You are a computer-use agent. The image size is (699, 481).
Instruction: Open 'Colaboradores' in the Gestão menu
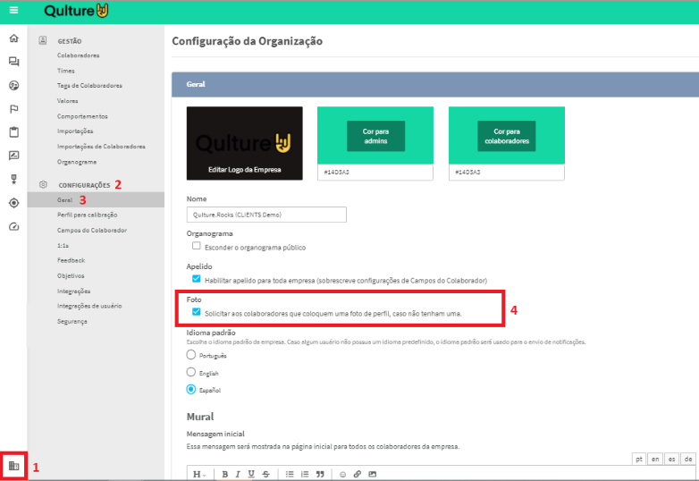click(79, 55)
